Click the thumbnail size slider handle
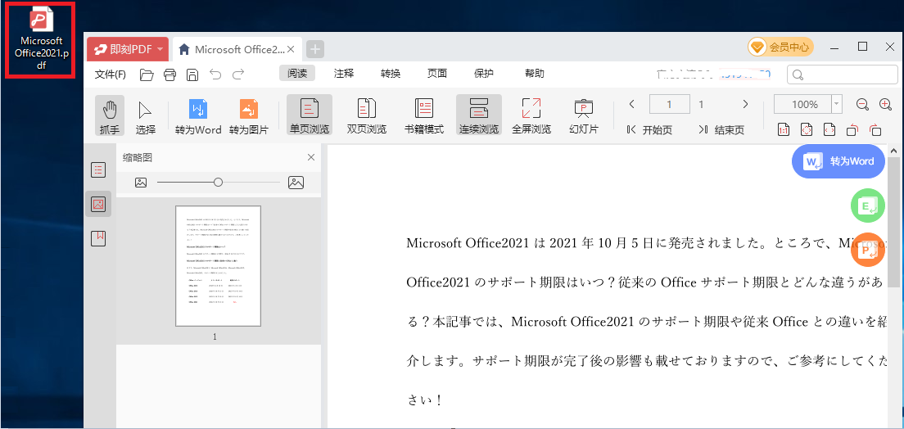Screen dimensions: 904x429 point(218,183)
